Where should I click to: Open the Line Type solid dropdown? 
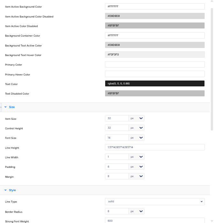[155, 202]
